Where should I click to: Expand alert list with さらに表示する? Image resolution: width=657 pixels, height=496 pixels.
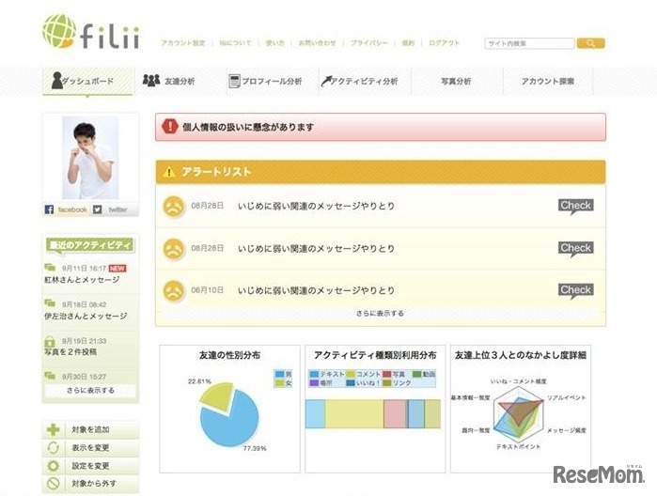coord(380,313)
